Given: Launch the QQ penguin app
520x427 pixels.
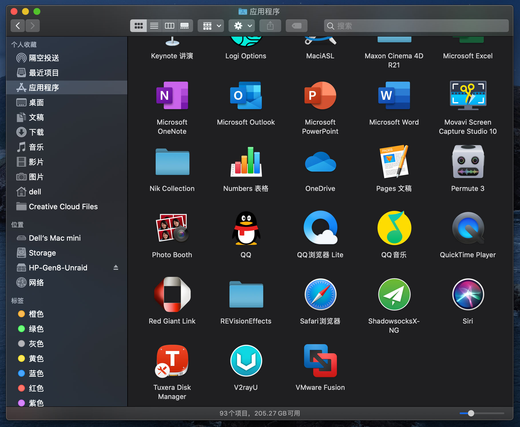Looking at the screenshot, I should pos(246,228).
